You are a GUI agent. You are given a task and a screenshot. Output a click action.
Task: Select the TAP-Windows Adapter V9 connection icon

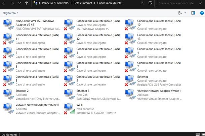click(x=69, y=25)
